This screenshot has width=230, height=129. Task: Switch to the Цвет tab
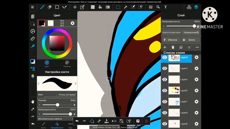47,64
